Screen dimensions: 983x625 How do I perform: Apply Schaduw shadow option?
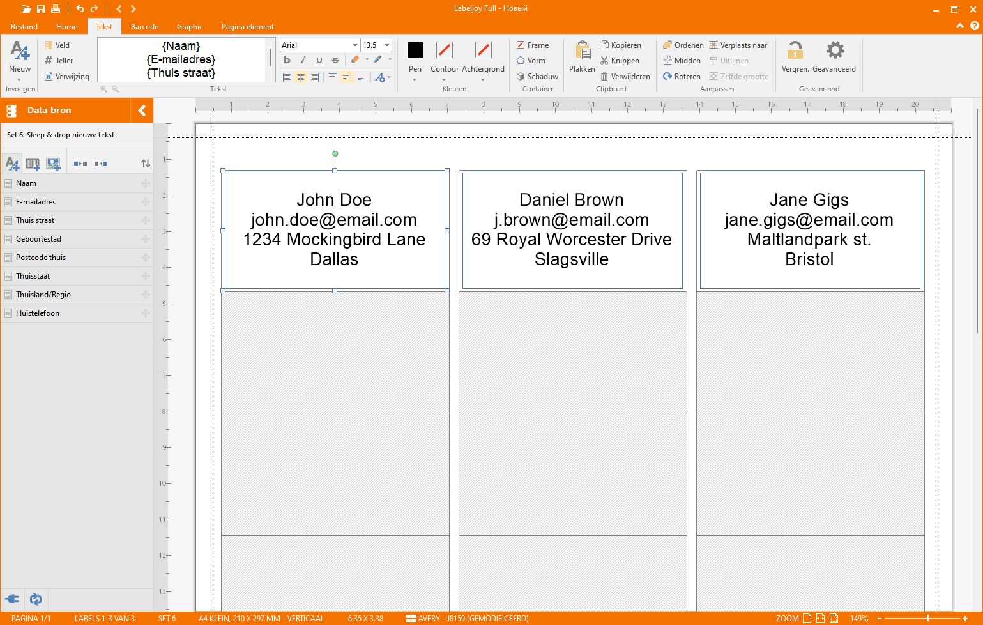tap(537, 77)
